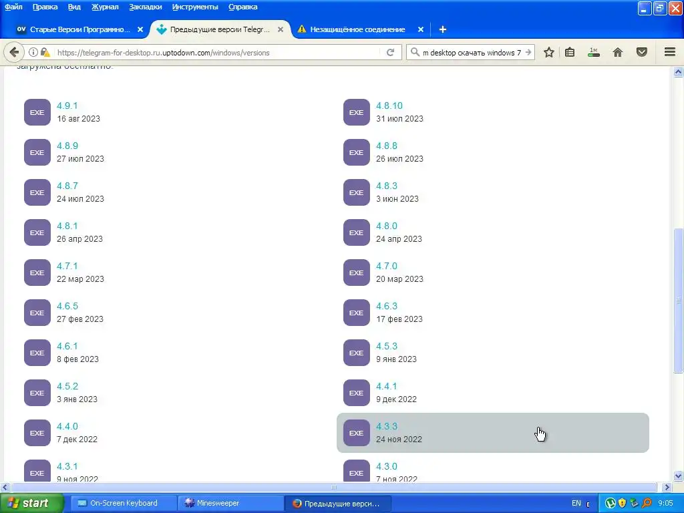The image size is (684, 513).
Task: Click the EN language indicator
Action: (x=576, y=503)
